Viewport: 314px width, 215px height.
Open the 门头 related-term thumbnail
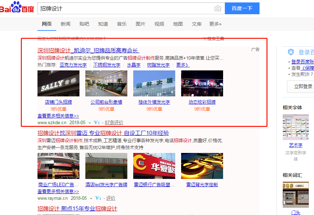pos(296,195)
